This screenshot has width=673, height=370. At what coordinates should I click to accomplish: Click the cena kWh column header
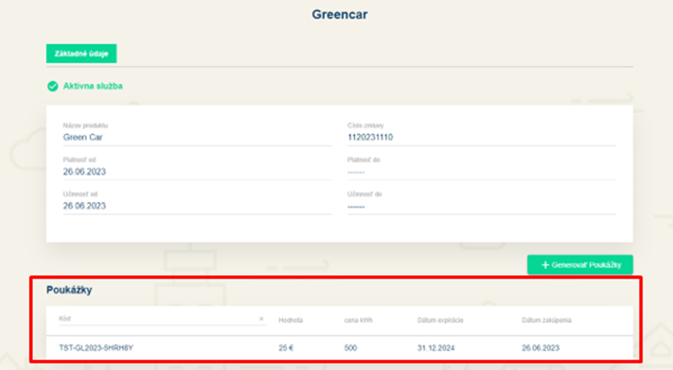click(358, 320)
